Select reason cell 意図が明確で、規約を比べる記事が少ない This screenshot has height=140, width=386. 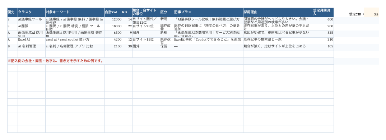[x=278, y=34]
